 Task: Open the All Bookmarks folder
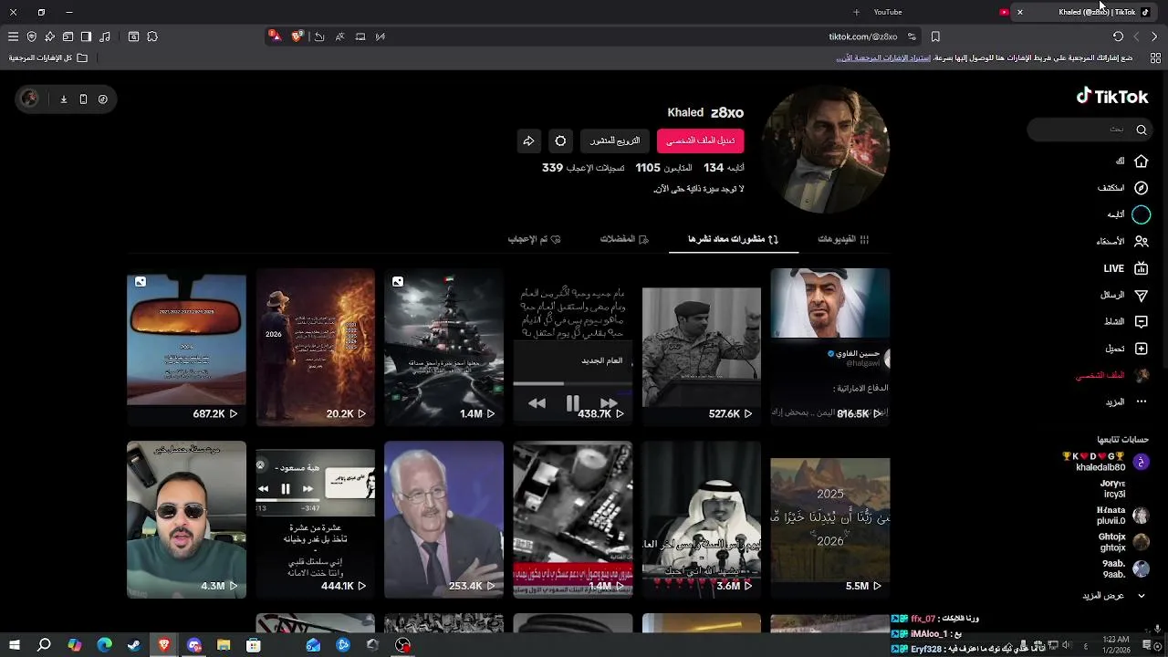48,57
